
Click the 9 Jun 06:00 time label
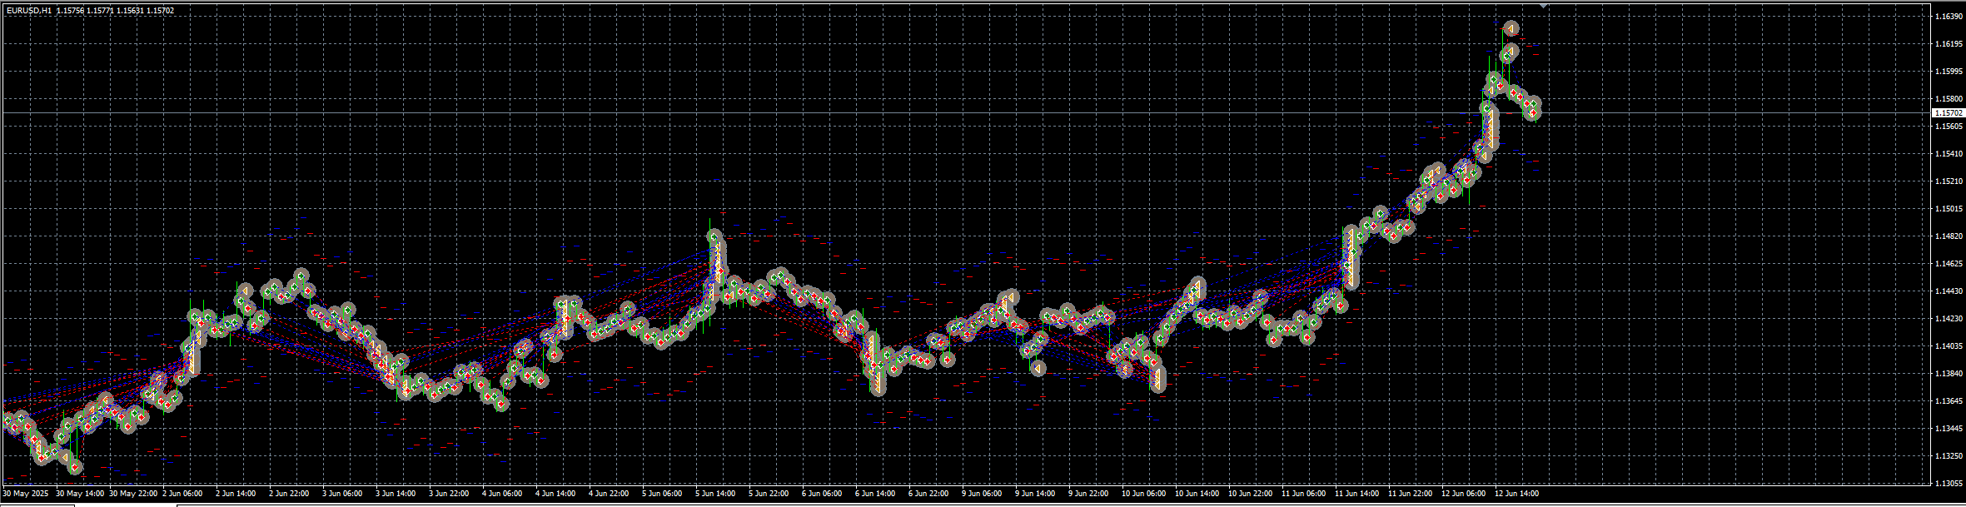point(982,494)
